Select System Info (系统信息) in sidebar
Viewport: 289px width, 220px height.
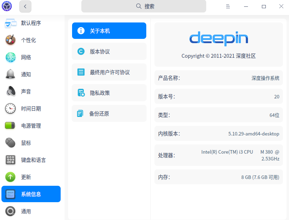click(x=31, y=194)
